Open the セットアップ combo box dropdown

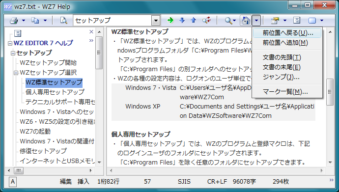(x=156, y=21)
